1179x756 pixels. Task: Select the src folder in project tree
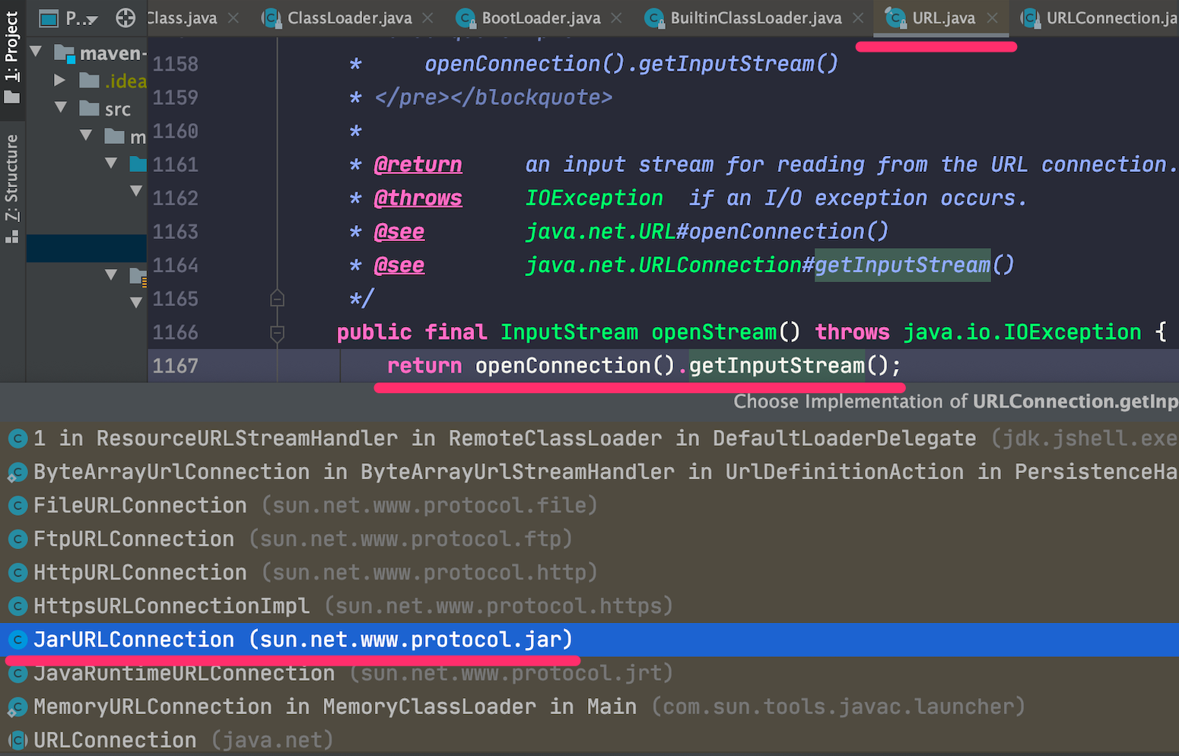coord(105,109)
